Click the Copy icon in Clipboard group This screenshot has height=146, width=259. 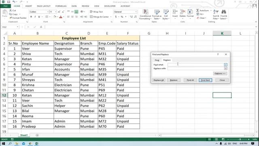point(11,14)
